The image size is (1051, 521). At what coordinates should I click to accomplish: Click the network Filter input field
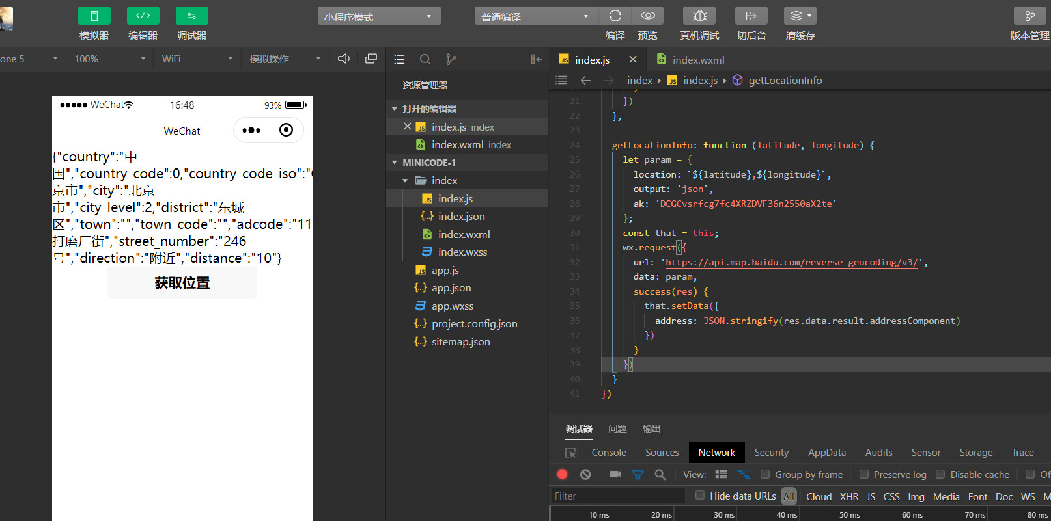[x=618, y=496]
